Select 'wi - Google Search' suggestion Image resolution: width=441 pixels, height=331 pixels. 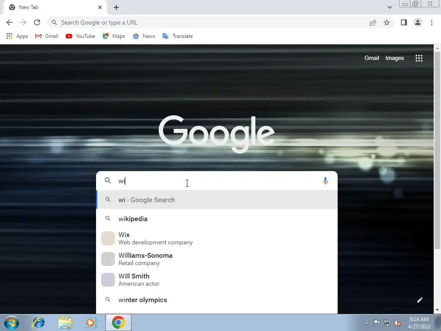tap(217, 200)
